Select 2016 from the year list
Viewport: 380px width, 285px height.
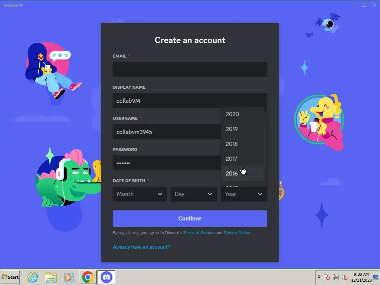243,174
